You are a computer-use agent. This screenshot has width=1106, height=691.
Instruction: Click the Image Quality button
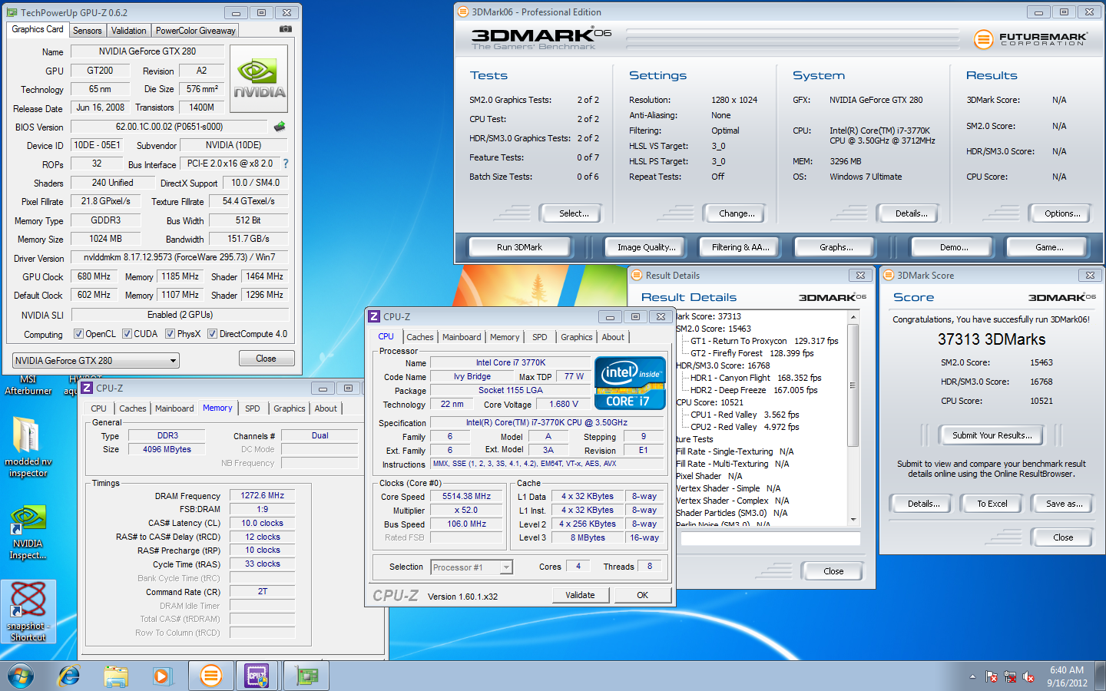pos(647,247)
